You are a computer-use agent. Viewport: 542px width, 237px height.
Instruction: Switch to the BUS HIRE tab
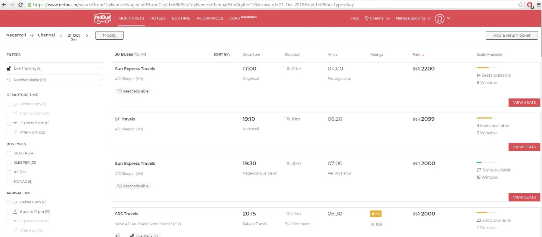pyautogui.click(x=181, y=18)
